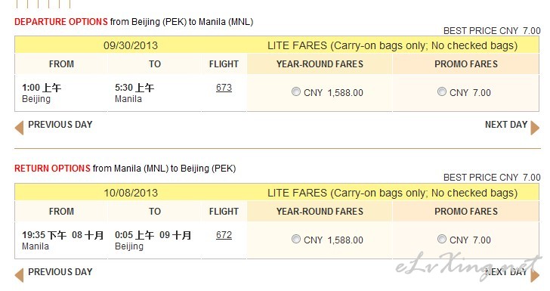Viewport: 550px width, 291px height.
Task: Click the left arrow icon under departure flights
Action: [x=20, y=128]
